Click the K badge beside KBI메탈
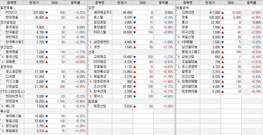The height and width of the screenshot is (135, 263). click(x=179, y=42)
